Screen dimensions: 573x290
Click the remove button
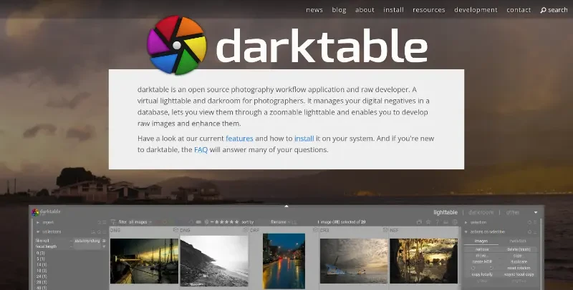pyautogui.click(x=482, y=249)
